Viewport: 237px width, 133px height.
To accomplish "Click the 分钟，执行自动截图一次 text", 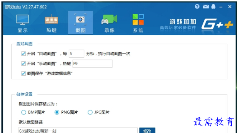I will [108, 54].
